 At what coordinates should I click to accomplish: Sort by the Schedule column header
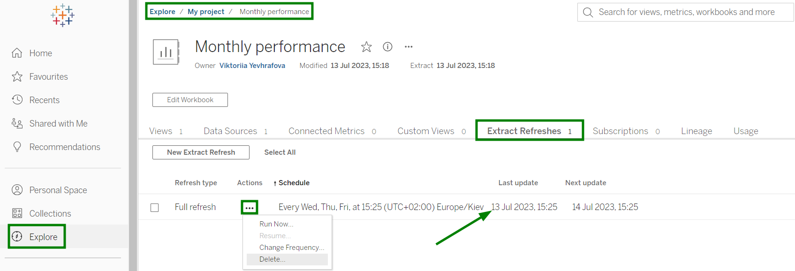pos(294,183)
